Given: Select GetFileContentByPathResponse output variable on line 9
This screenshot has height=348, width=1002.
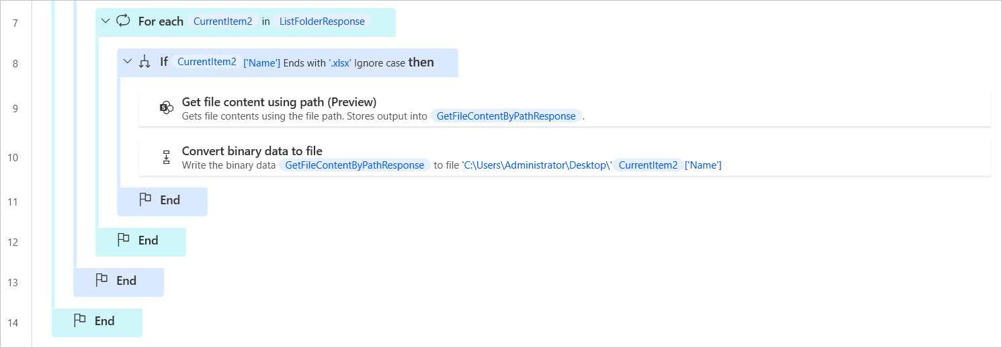Looking at the screenshot, I should [x=506, y=116].
